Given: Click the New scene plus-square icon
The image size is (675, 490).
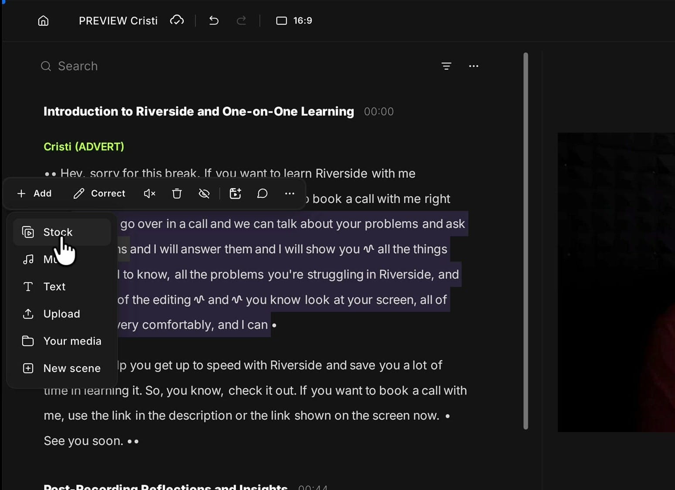Looking at the screenshot, I should (x=28, y=368).
